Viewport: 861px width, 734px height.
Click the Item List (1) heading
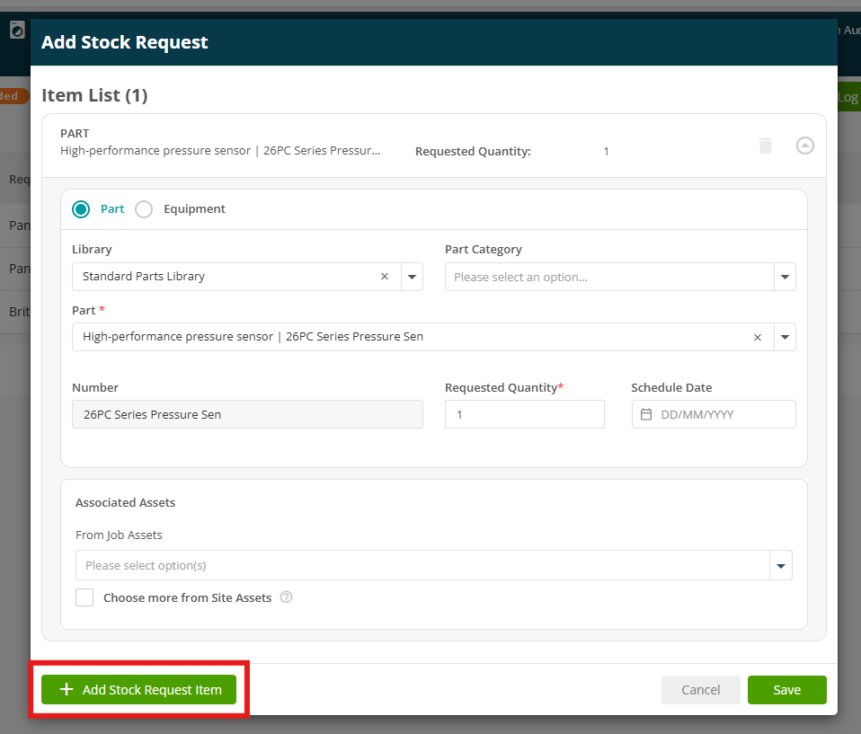pos(94,95)
